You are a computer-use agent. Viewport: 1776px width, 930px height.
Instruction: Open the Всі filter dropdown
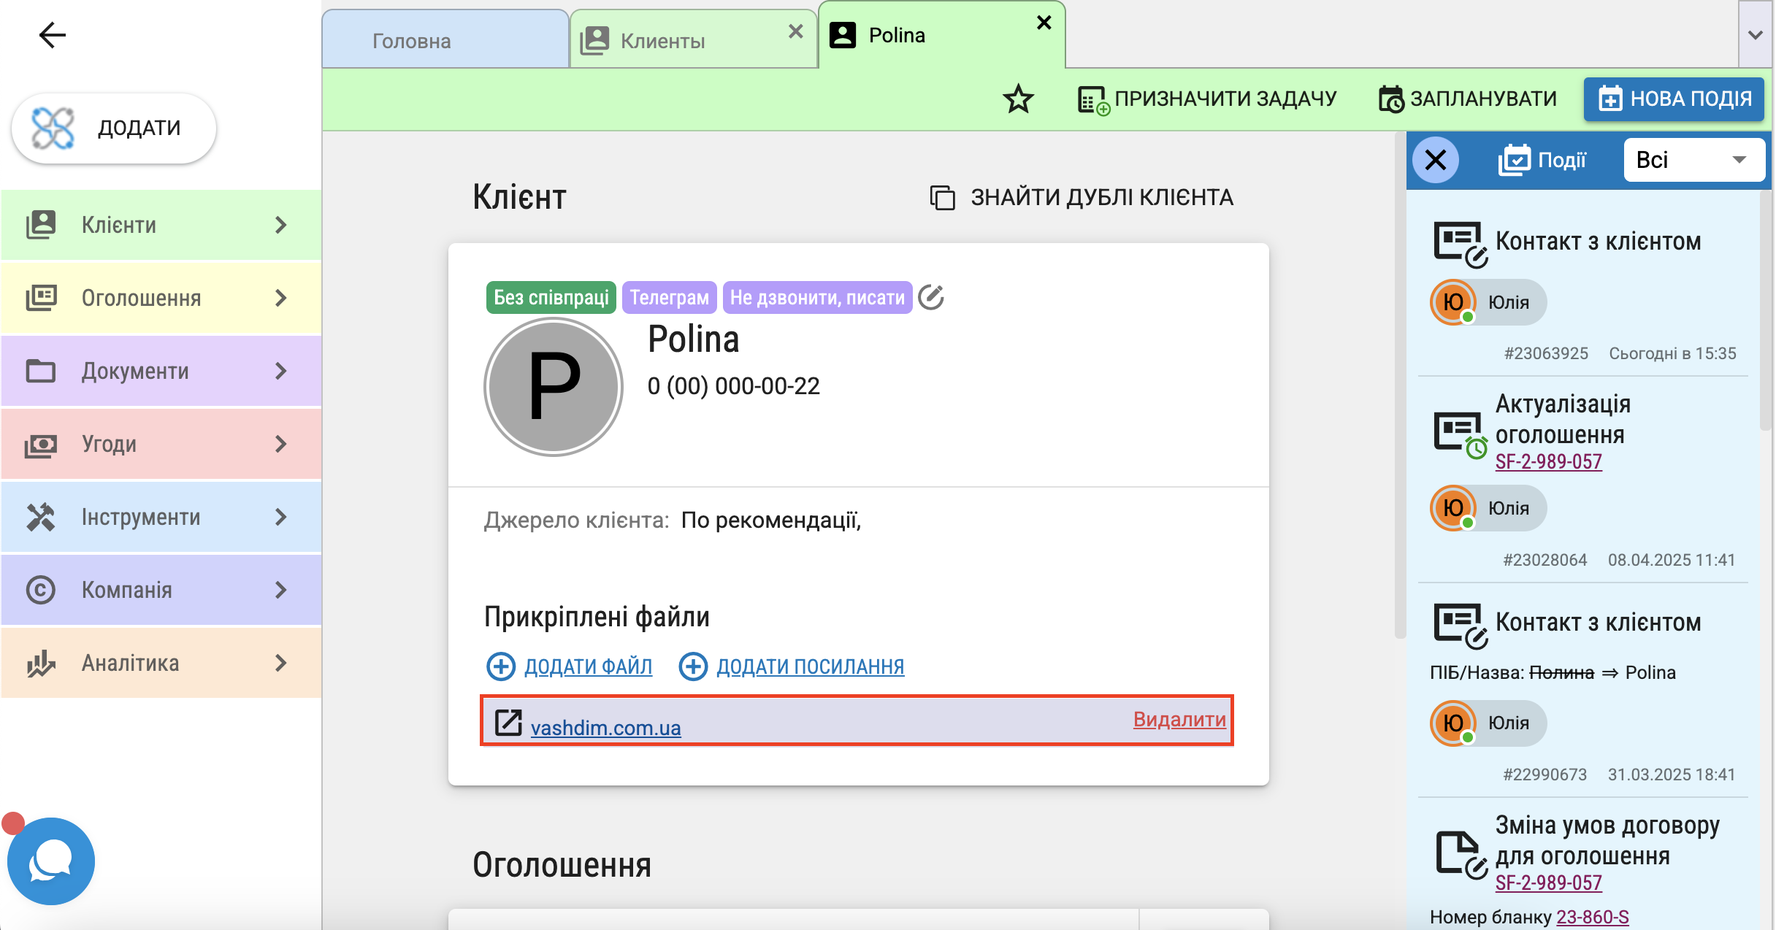click(1694, 160)
